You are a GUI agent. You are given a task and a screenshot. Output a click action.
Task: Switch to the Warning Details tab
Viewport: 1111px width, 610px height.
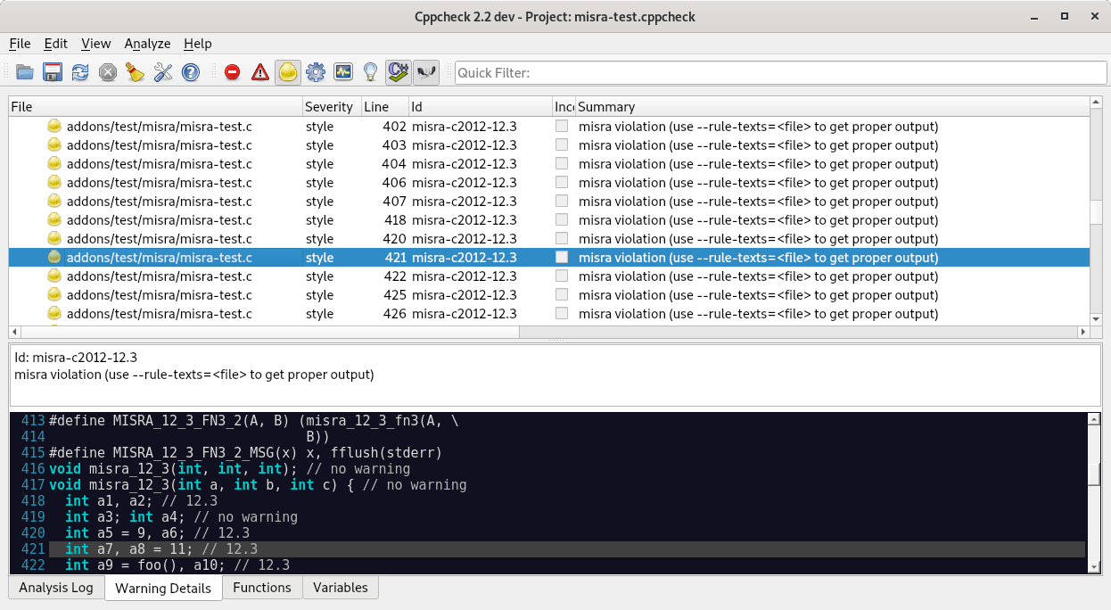click(x=163, y=588)
